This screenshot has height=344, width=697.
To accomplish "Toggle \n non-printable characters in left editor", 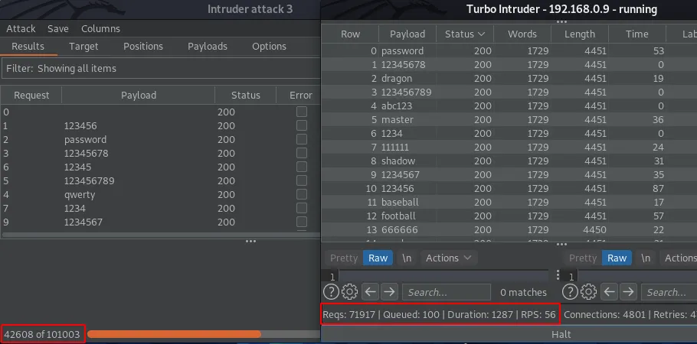I will 407,258.
